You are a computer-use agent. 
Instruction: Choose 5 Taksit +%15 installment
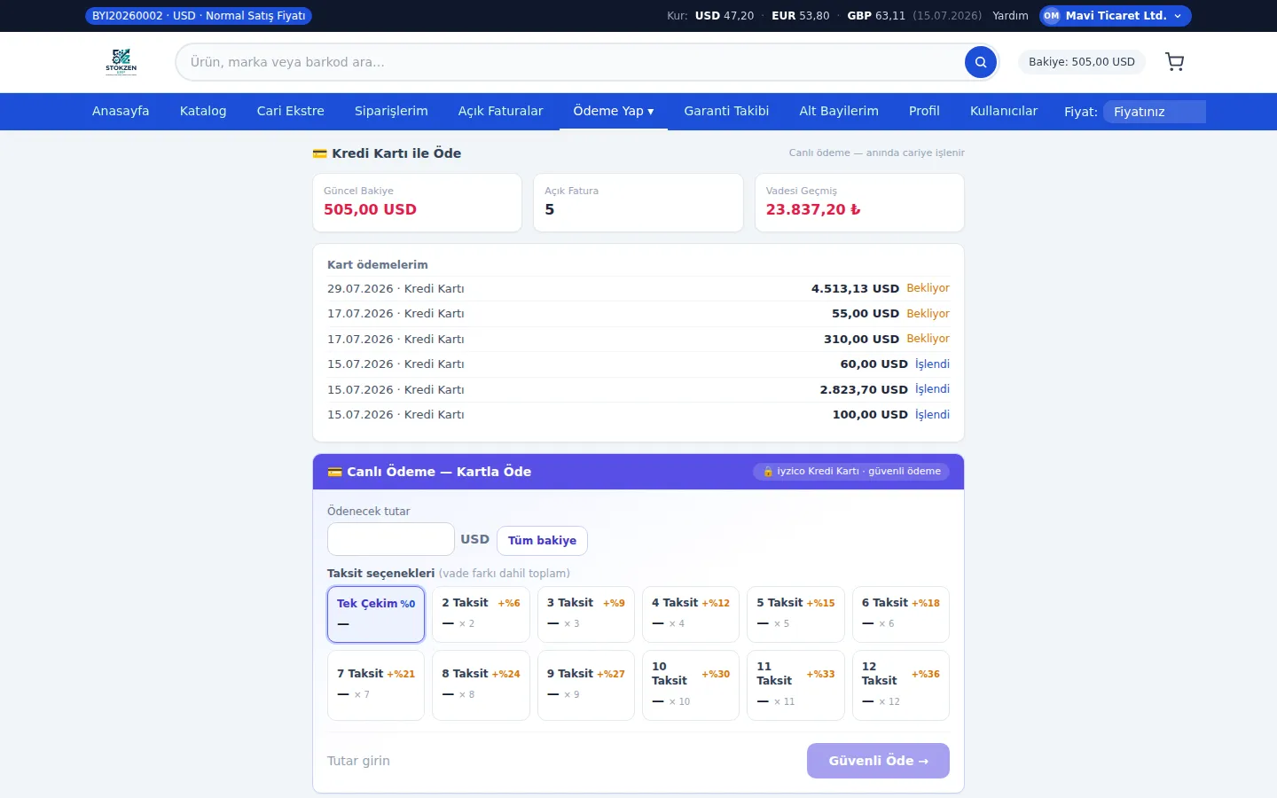pos(795,614)
